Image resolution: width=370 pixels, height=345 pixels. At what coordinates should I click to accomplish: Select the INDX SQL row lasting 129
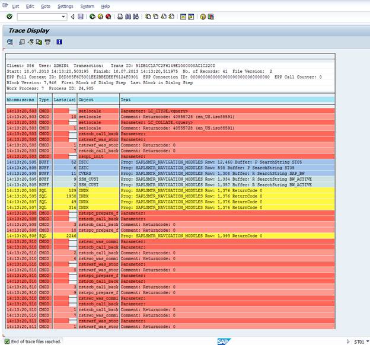pos(170,190)
